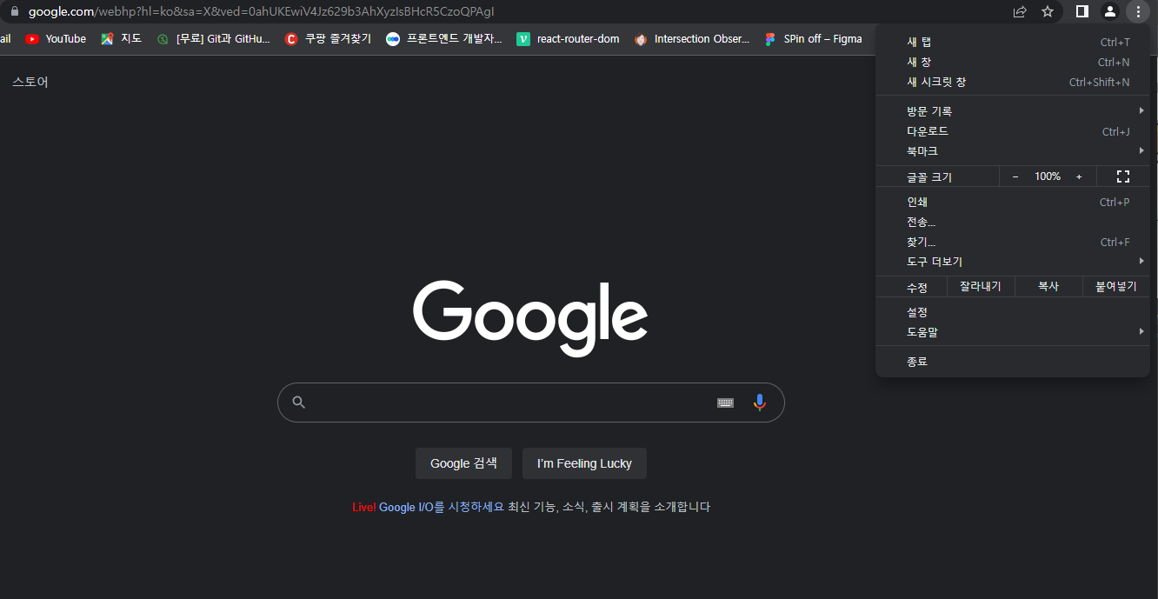Open the Intersection Observer bookmark
This screenshot has width=1158, height=599.
pos(692,38)
